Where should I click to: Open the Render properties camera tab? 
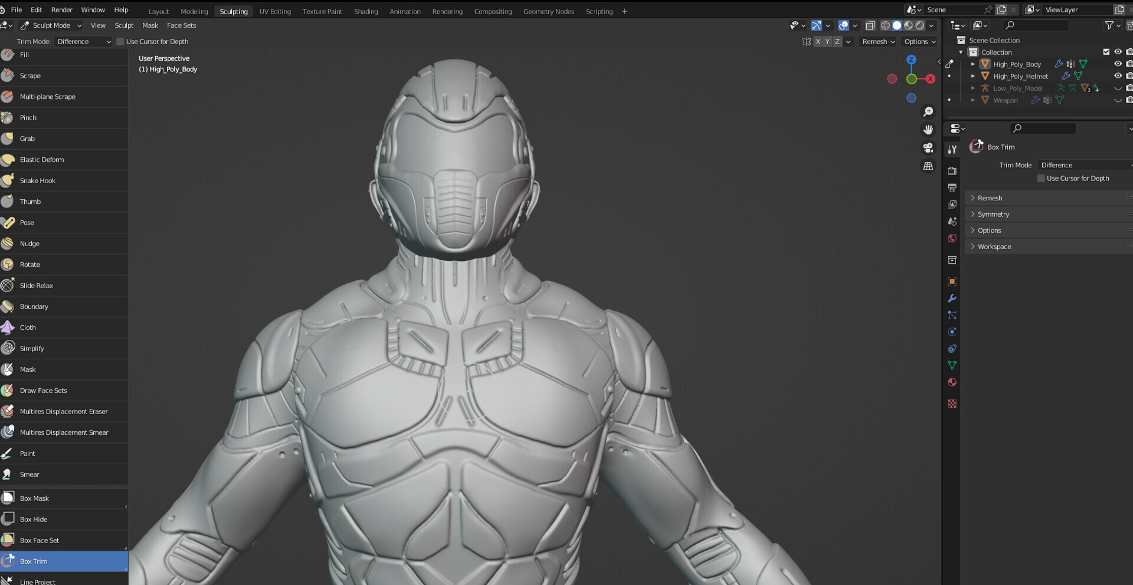click(x=952, y=170)
